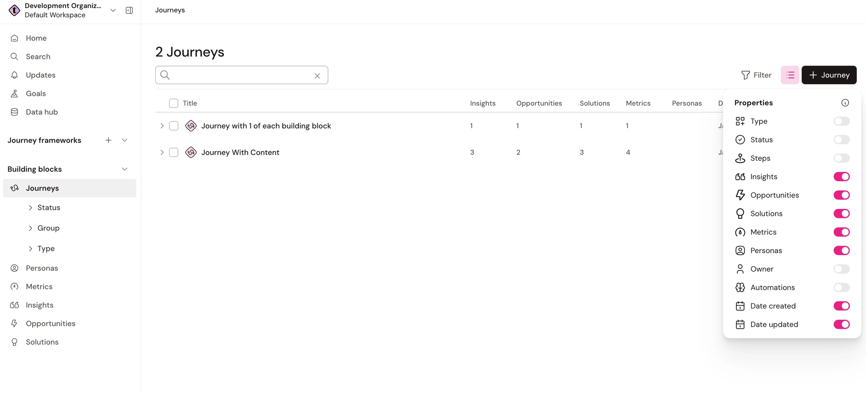This screenshot has width=866, height=393.
Task: Click Journeys breadcrumb at top
Action: pos(170,10)
